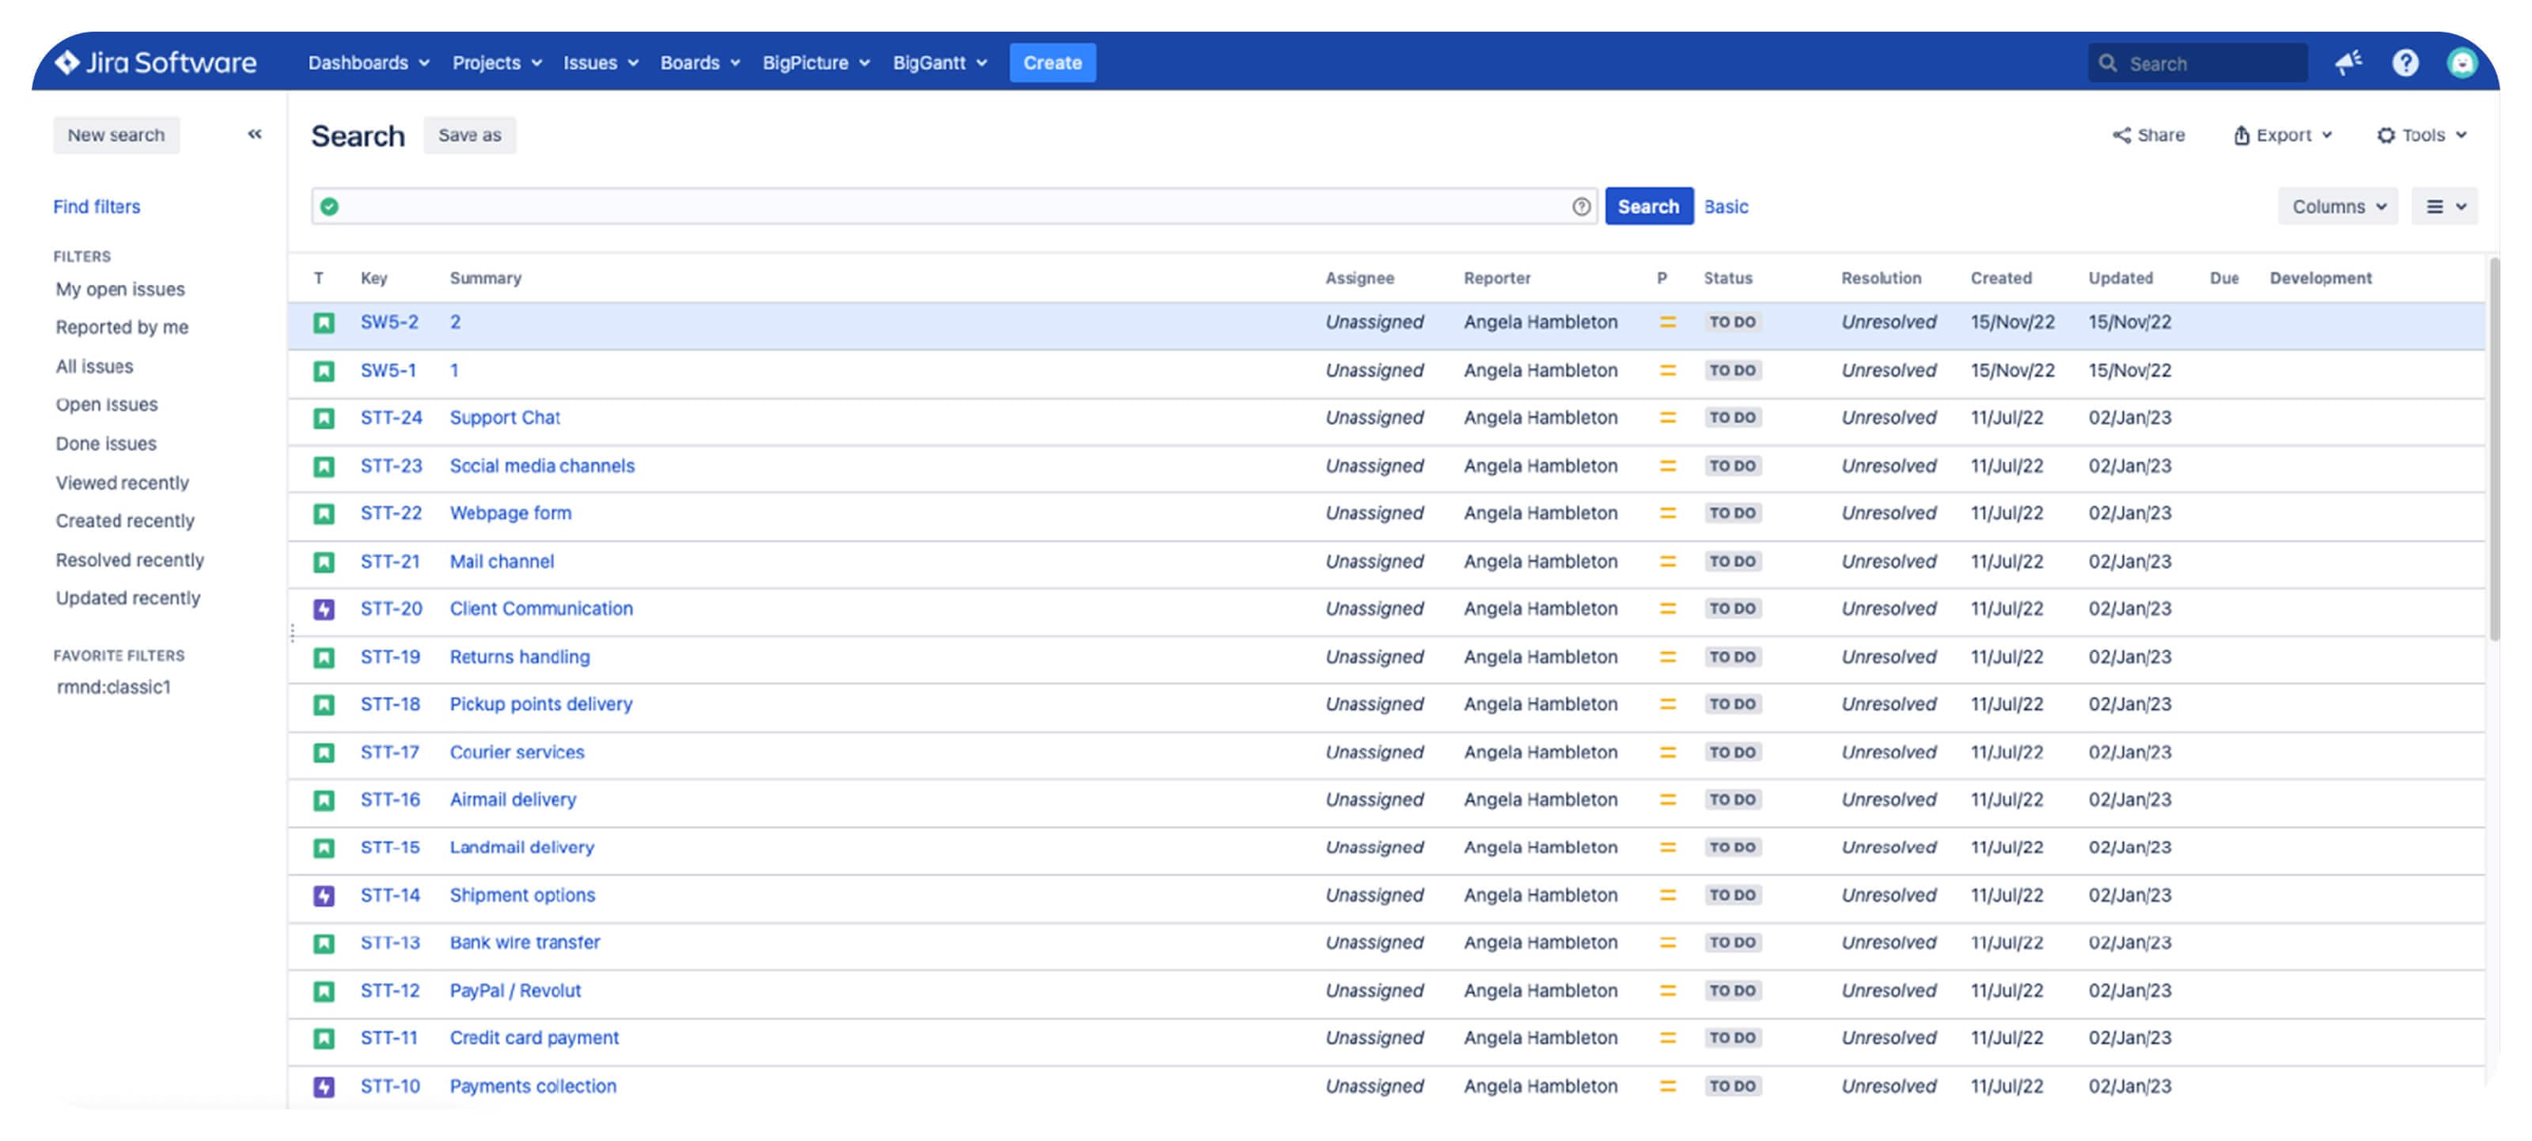The width and height of the screenshot is (2532, 1141).
Task: Sort by the Created column header
Action: tap(2000, 278)
